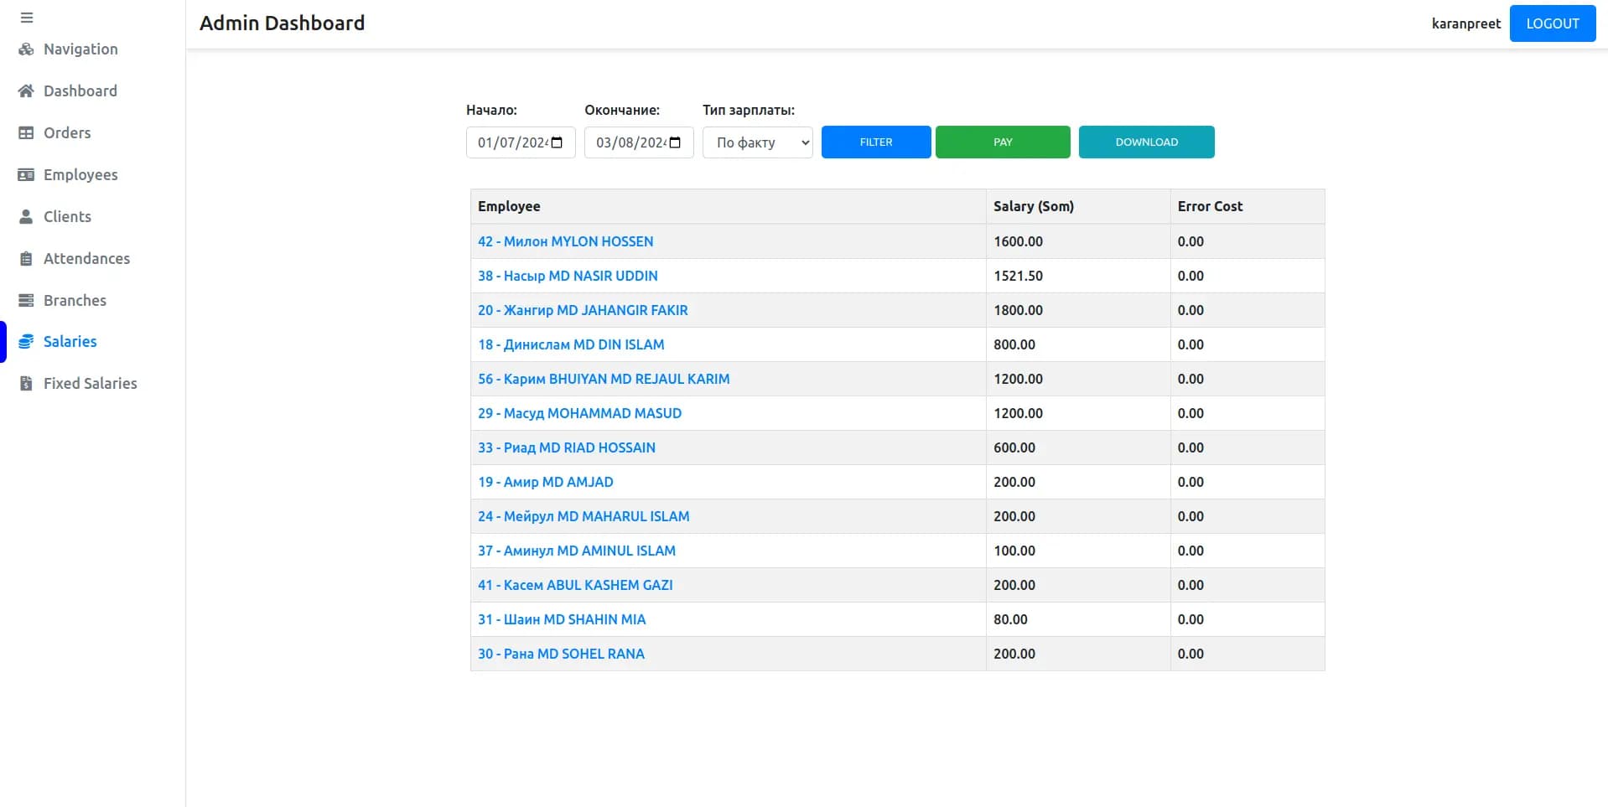Open employee 30 MD SOHEL RANA link
Image resolution: width=1608 pixels, height=807 pixels.
pos(561,654)
